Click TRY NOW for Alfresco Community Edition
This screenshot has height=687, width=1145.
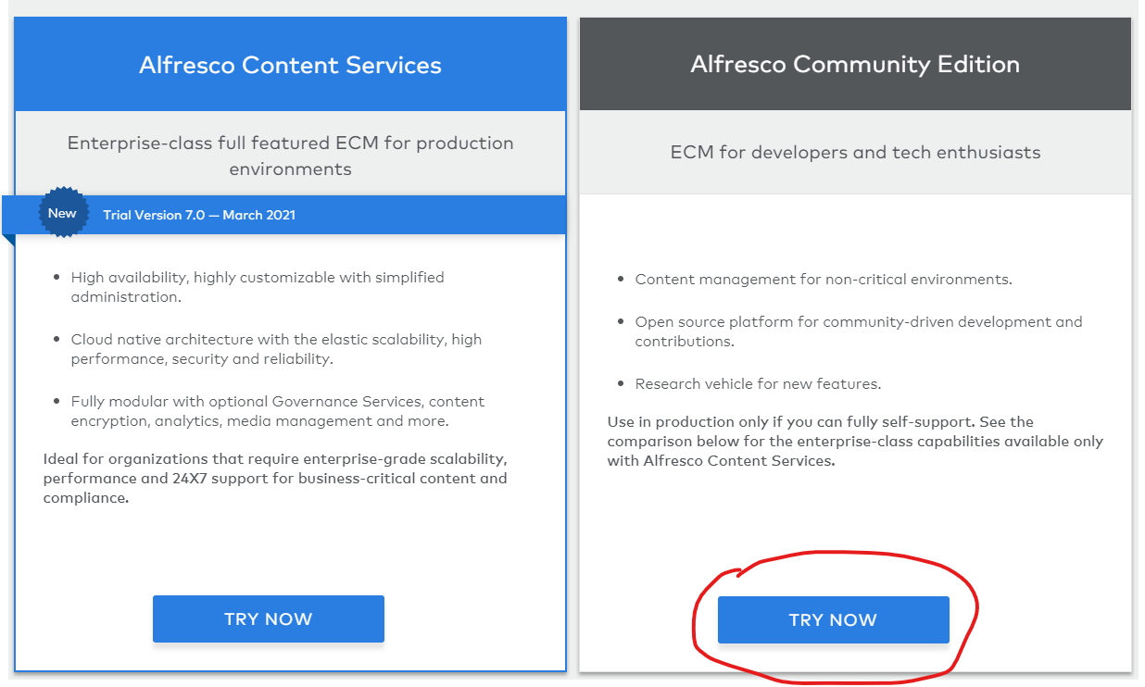[833, 619]
